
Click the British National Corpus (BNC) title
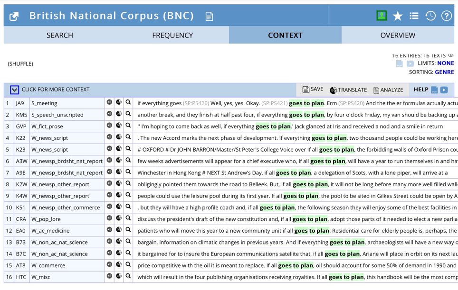click(112, 16)
